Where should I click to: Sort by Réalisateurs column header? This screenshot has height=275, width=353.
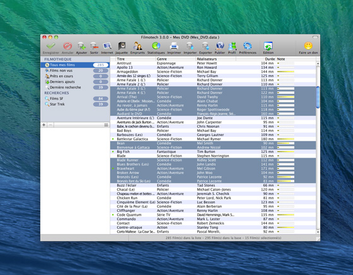tap(216, 59)
